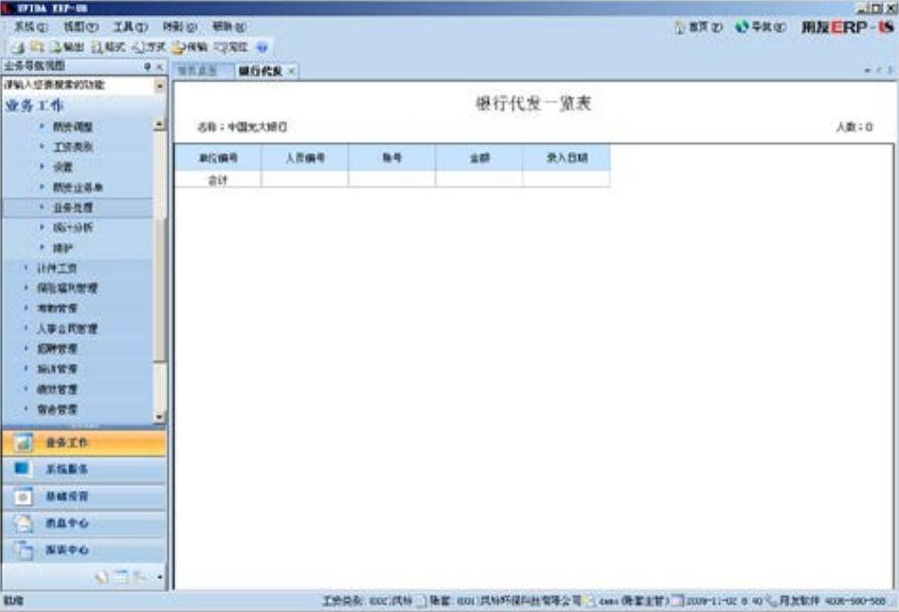Click the 定位 locate toolbar button
The image size is (899, 612).
click(x=231, y=47)
